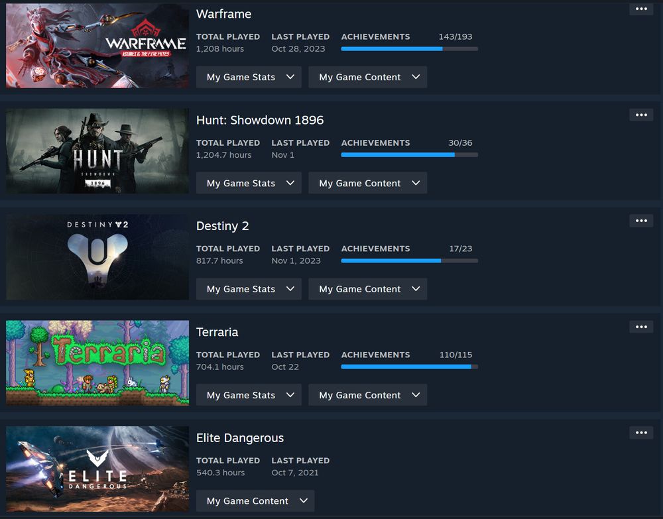Open the three-dot menu for Hunt: Showdown 1896
This screenshot has width=663, height=519.
[641, 115]
